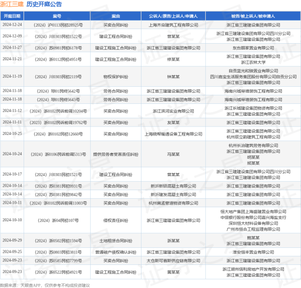Select case number 浙0102民诉前调19762号
The width and height of the screenshot is (301, 288).
pos(58,122)
